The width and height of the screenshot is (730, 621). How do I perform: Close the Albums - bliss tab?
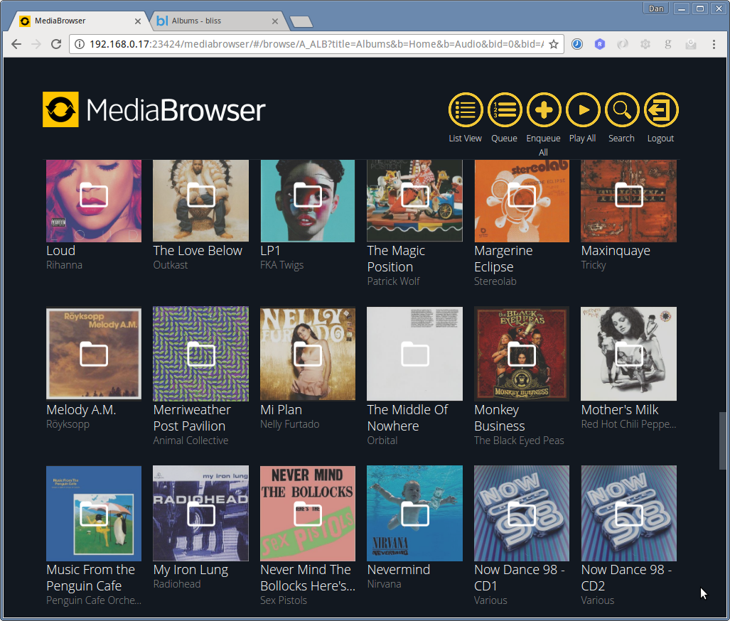(x=275, y=21)
